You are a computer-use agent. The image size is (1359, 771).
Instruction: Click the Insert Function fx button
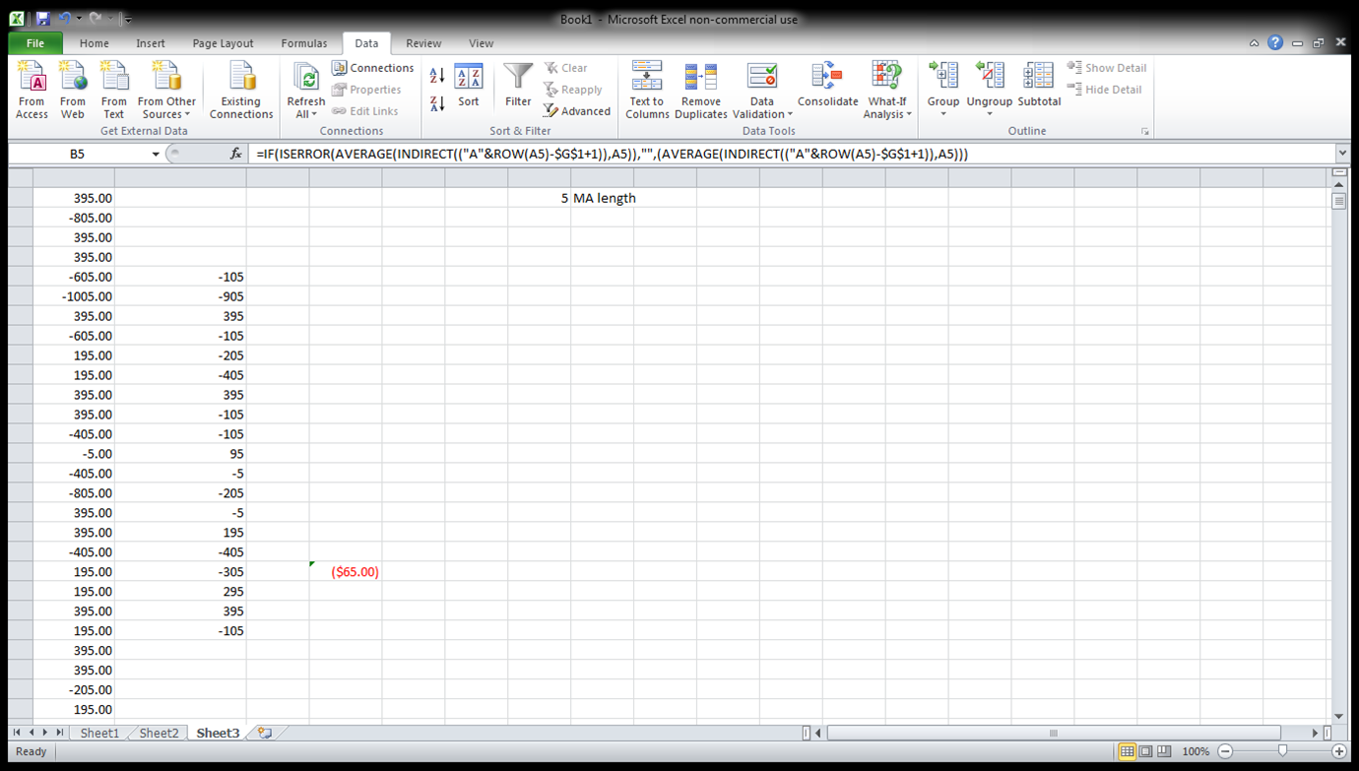click(x=235, y=154)
